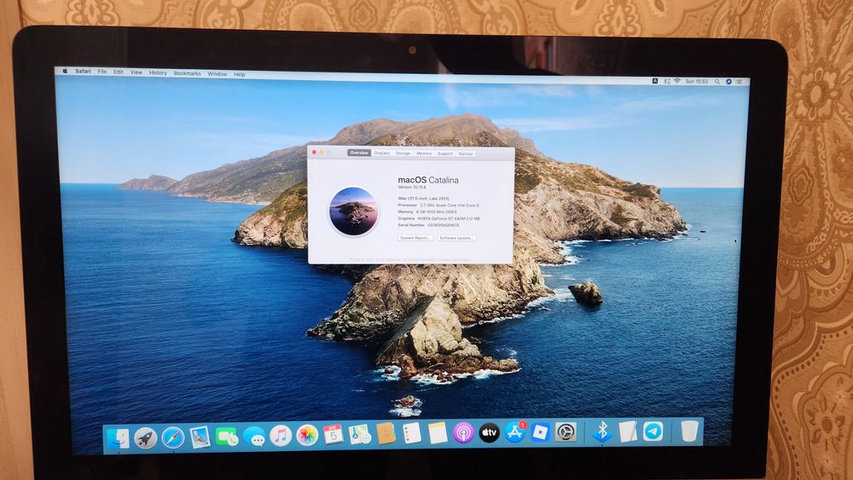Viewport: 853px width, 480px height.
Task: Open Contacts book icon in dock
Action: click(386, 433)
